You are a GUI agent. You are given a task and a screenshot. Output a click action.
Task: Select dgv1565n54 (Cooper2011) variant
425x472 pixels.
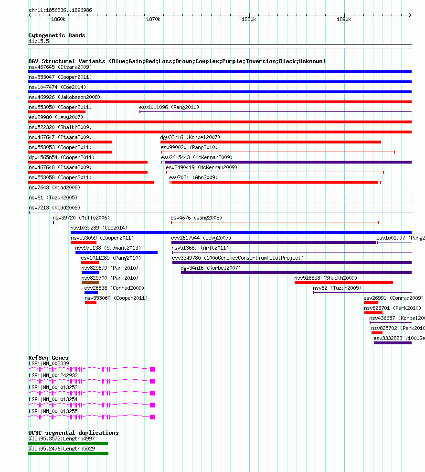pos(61,157)
